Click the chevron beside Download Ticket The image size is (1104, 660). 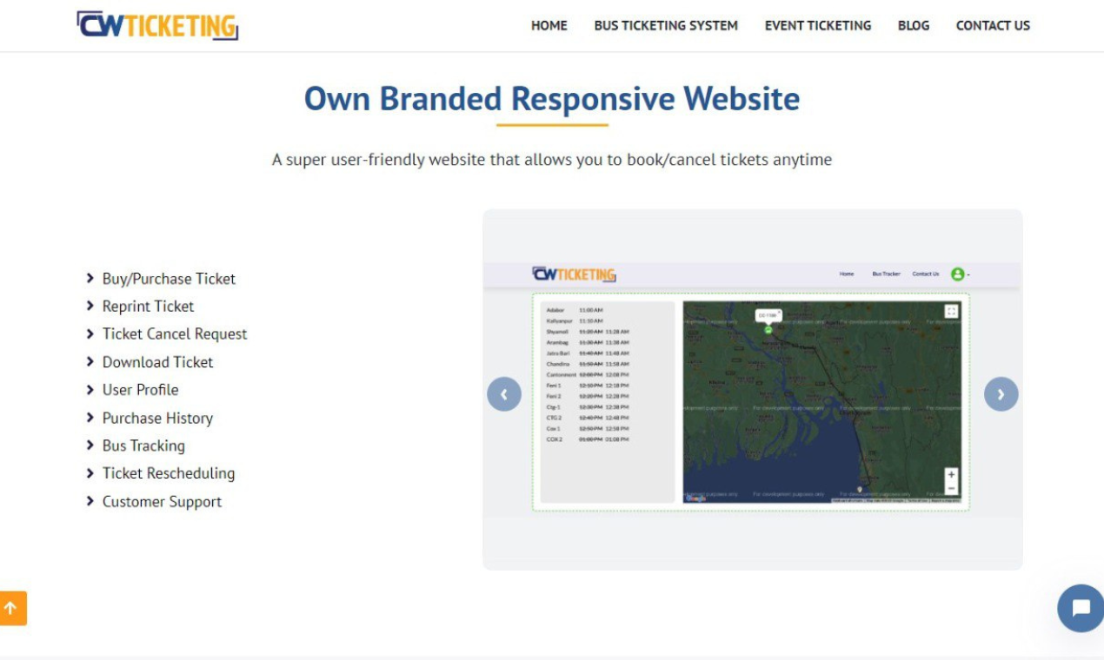point(90,361)
